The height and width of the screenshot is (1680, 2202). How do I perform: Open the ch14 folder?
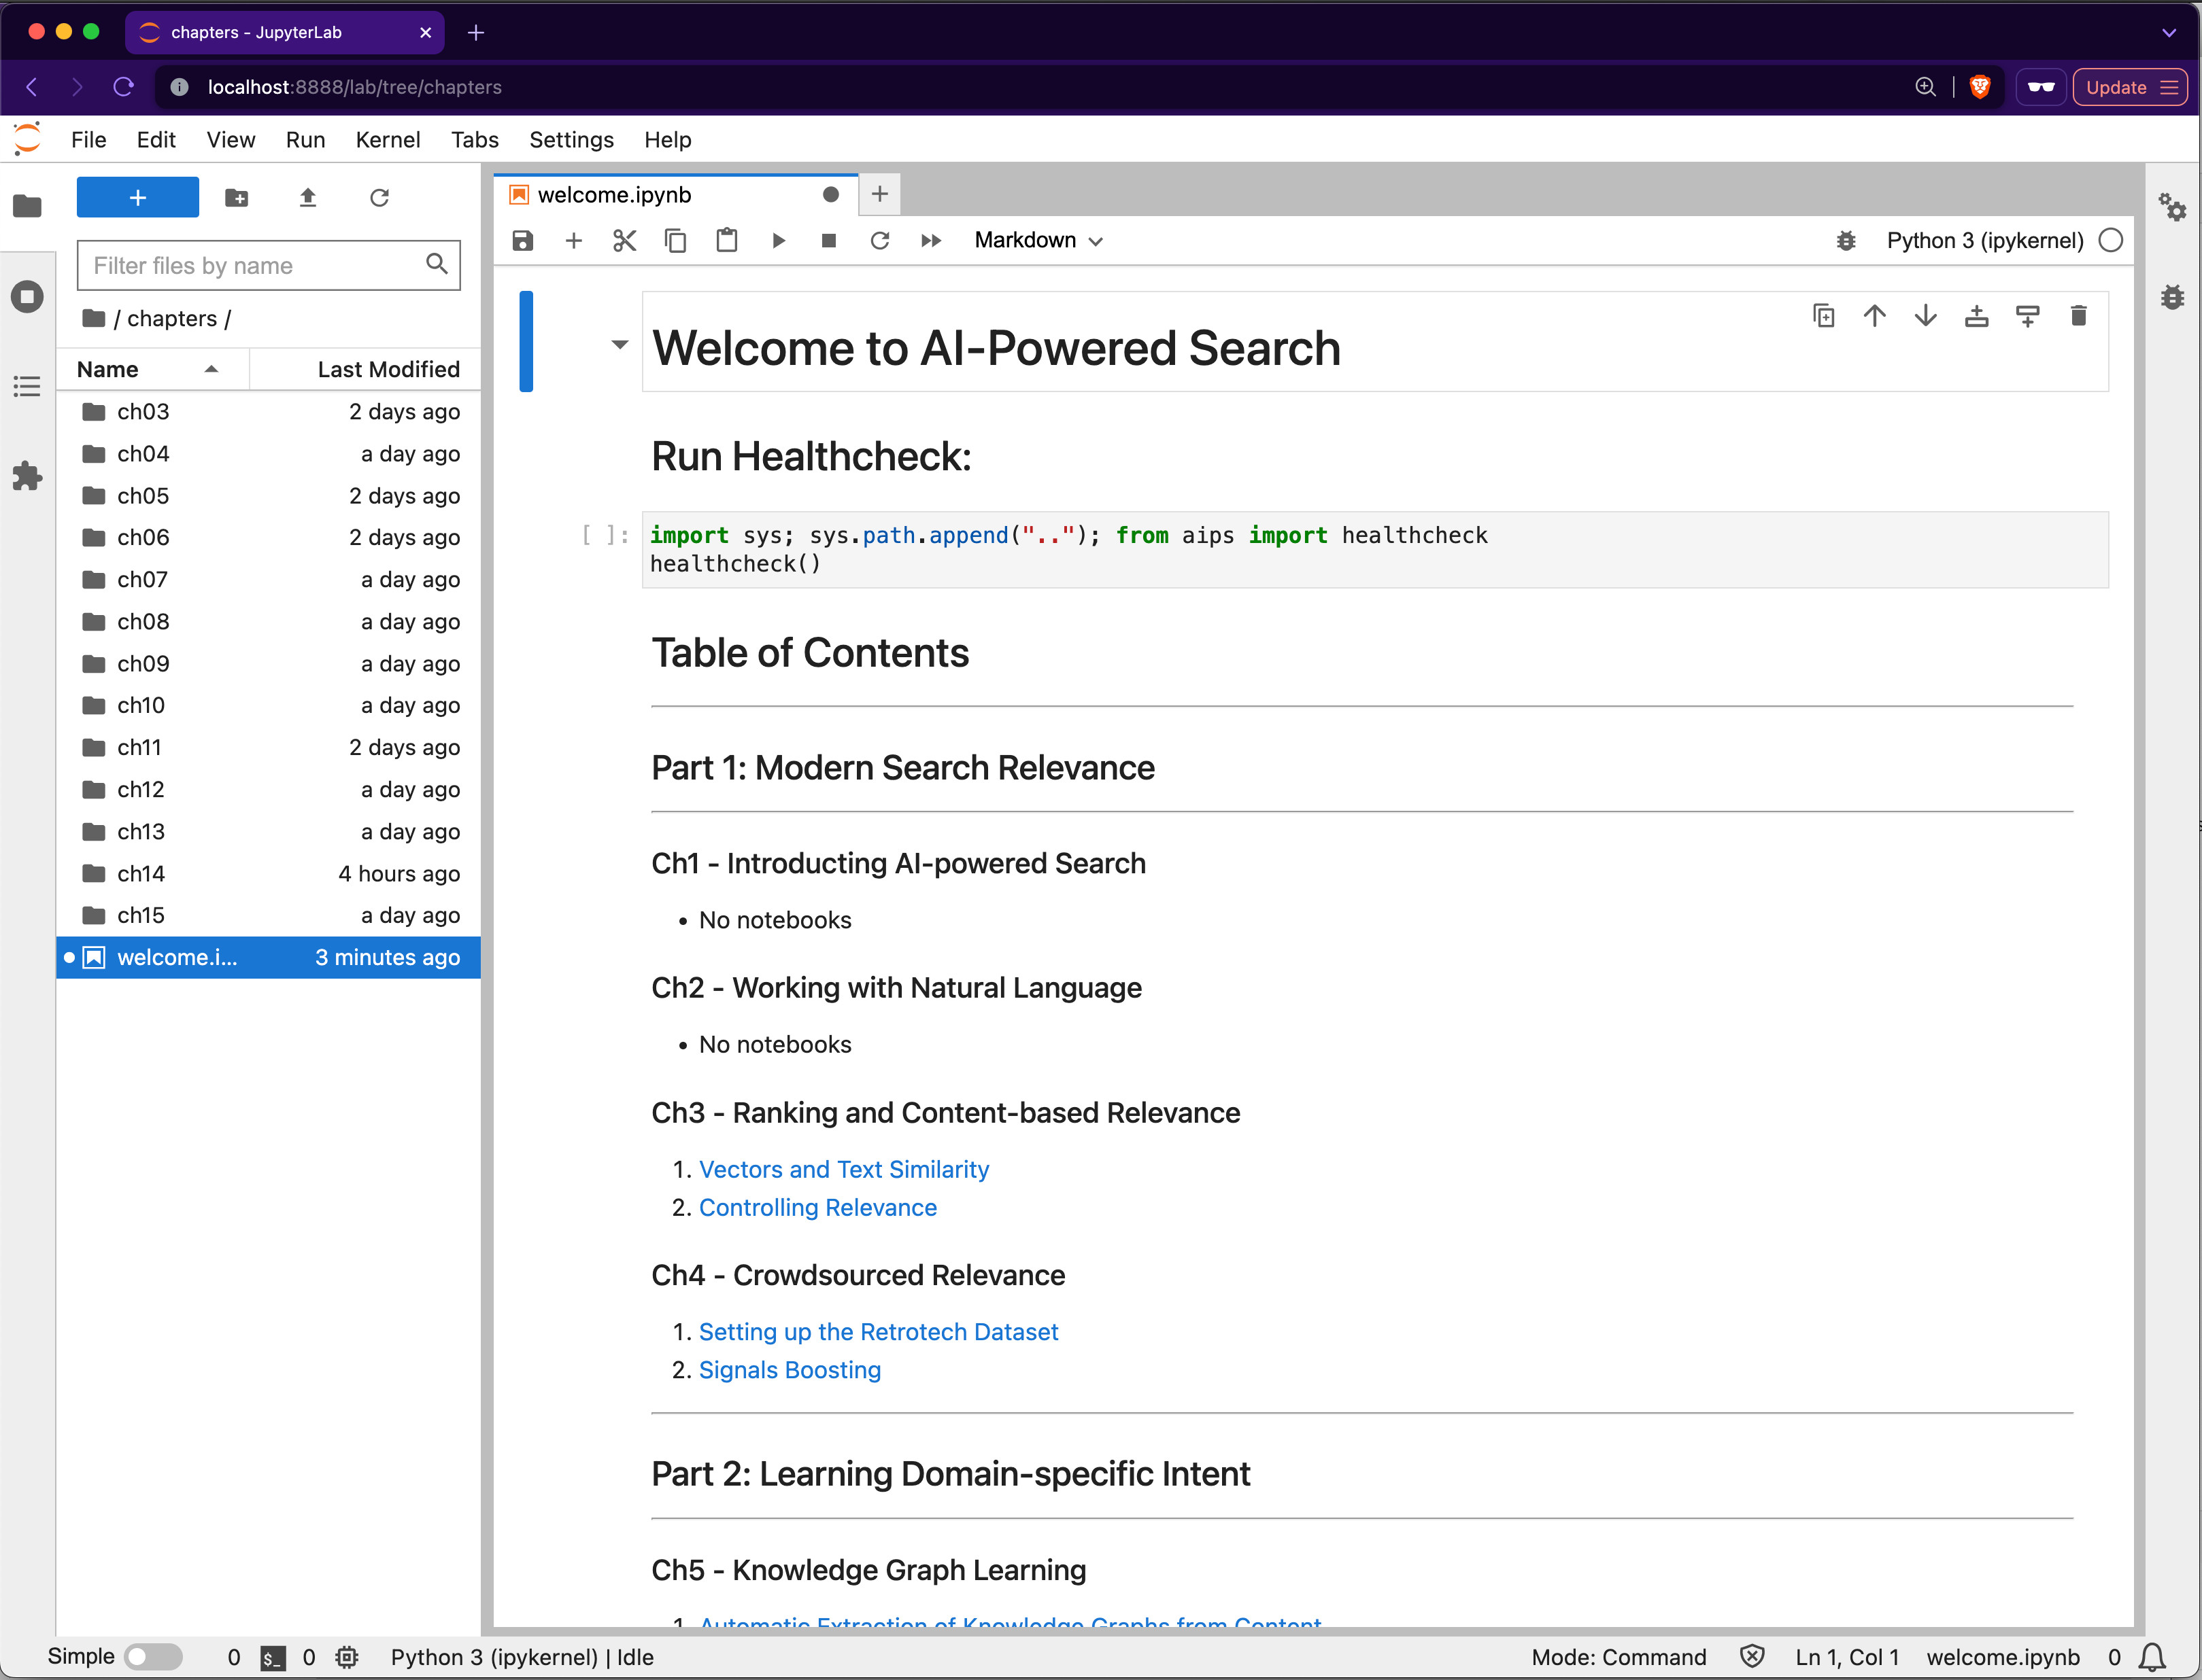point(140,873)
